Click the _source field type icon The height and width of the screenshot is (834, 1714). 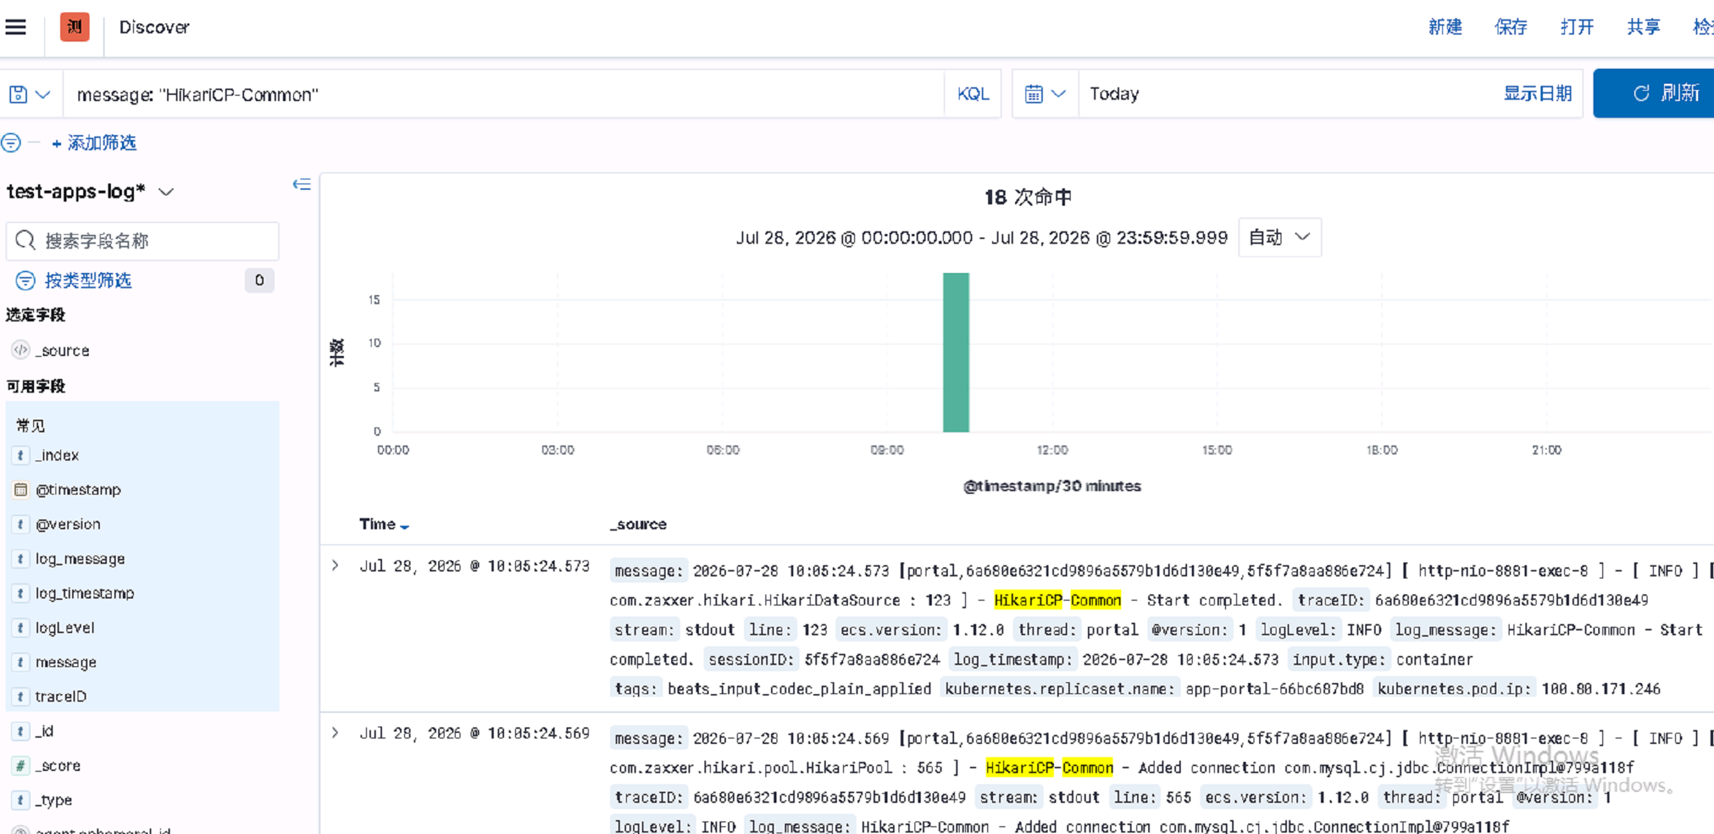21,350
